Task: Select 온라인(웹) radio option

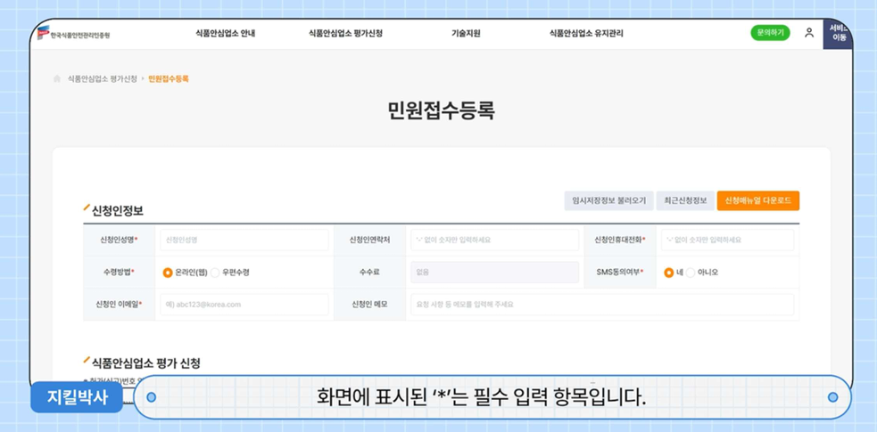Action: pos(167,273)
